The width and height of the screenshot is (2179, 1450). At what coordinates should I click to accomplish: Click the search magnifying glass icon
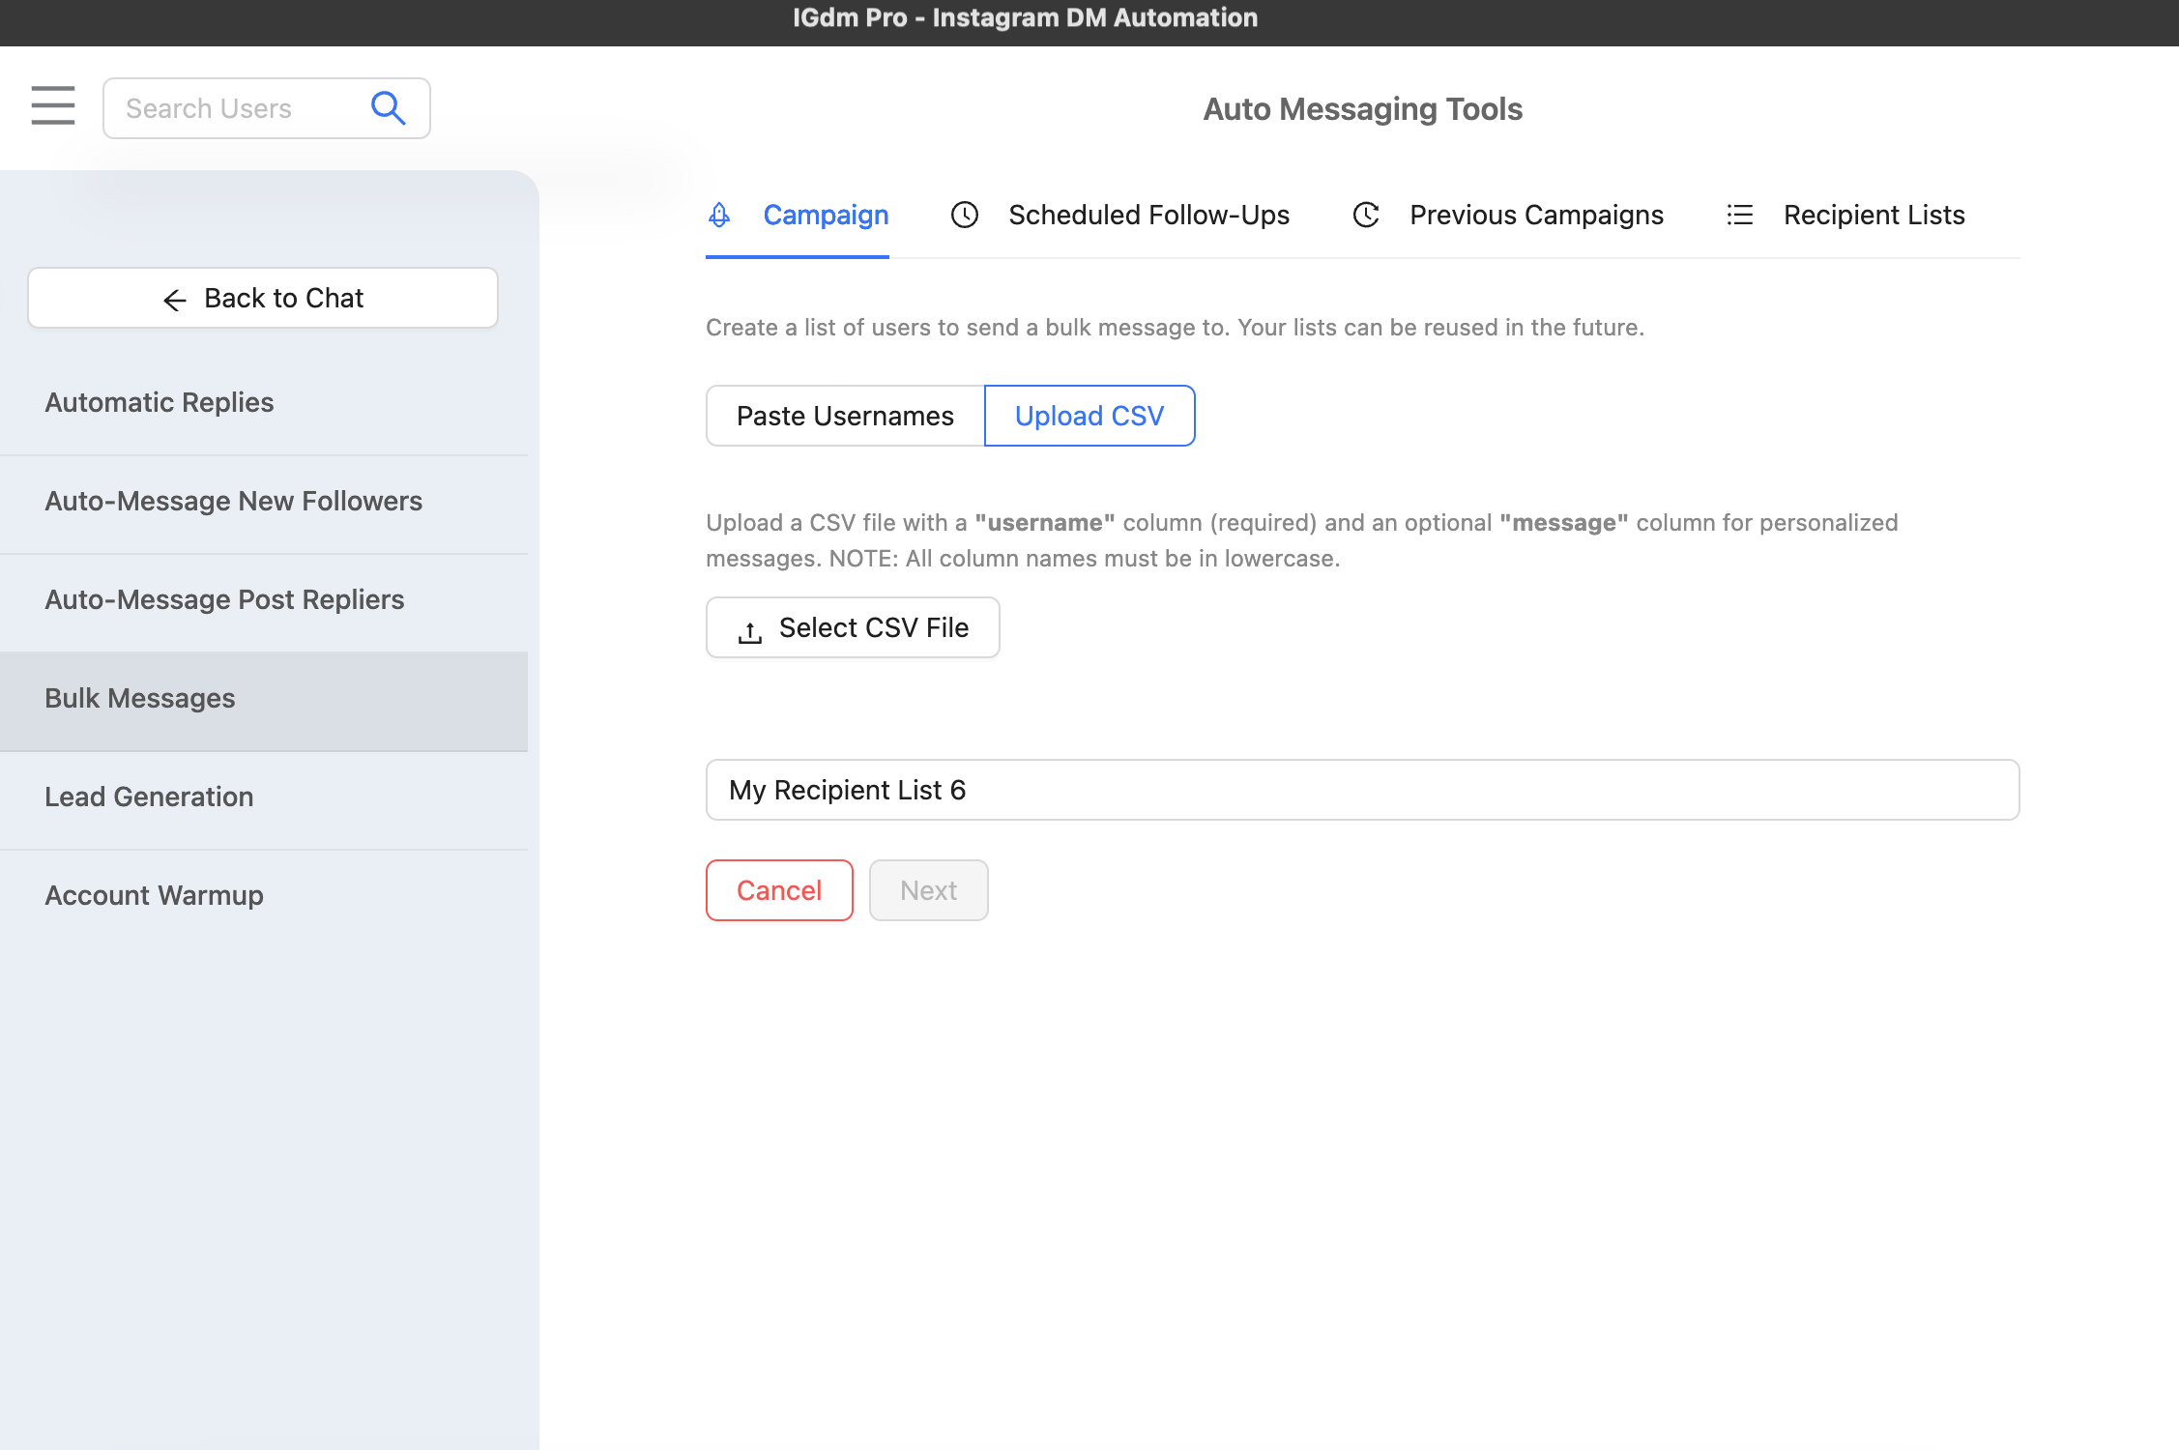coord(388,107)
